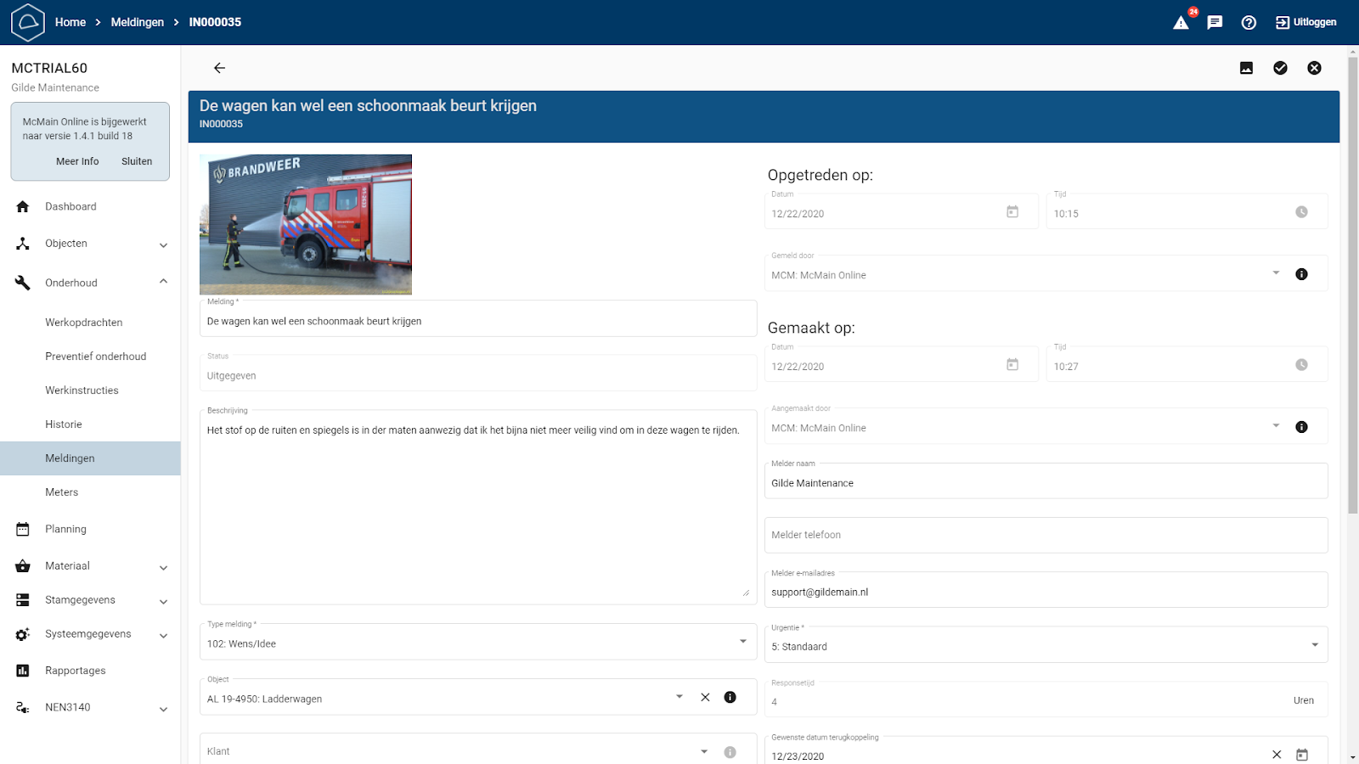Open the Type melding dropdown

coord(742,642)
